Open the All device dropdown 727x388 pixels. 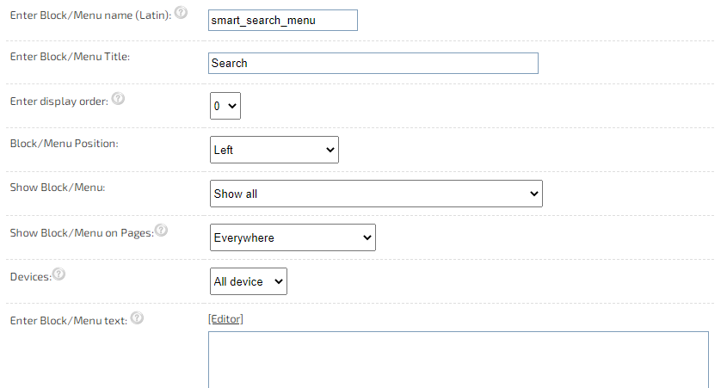pos(249,281)
